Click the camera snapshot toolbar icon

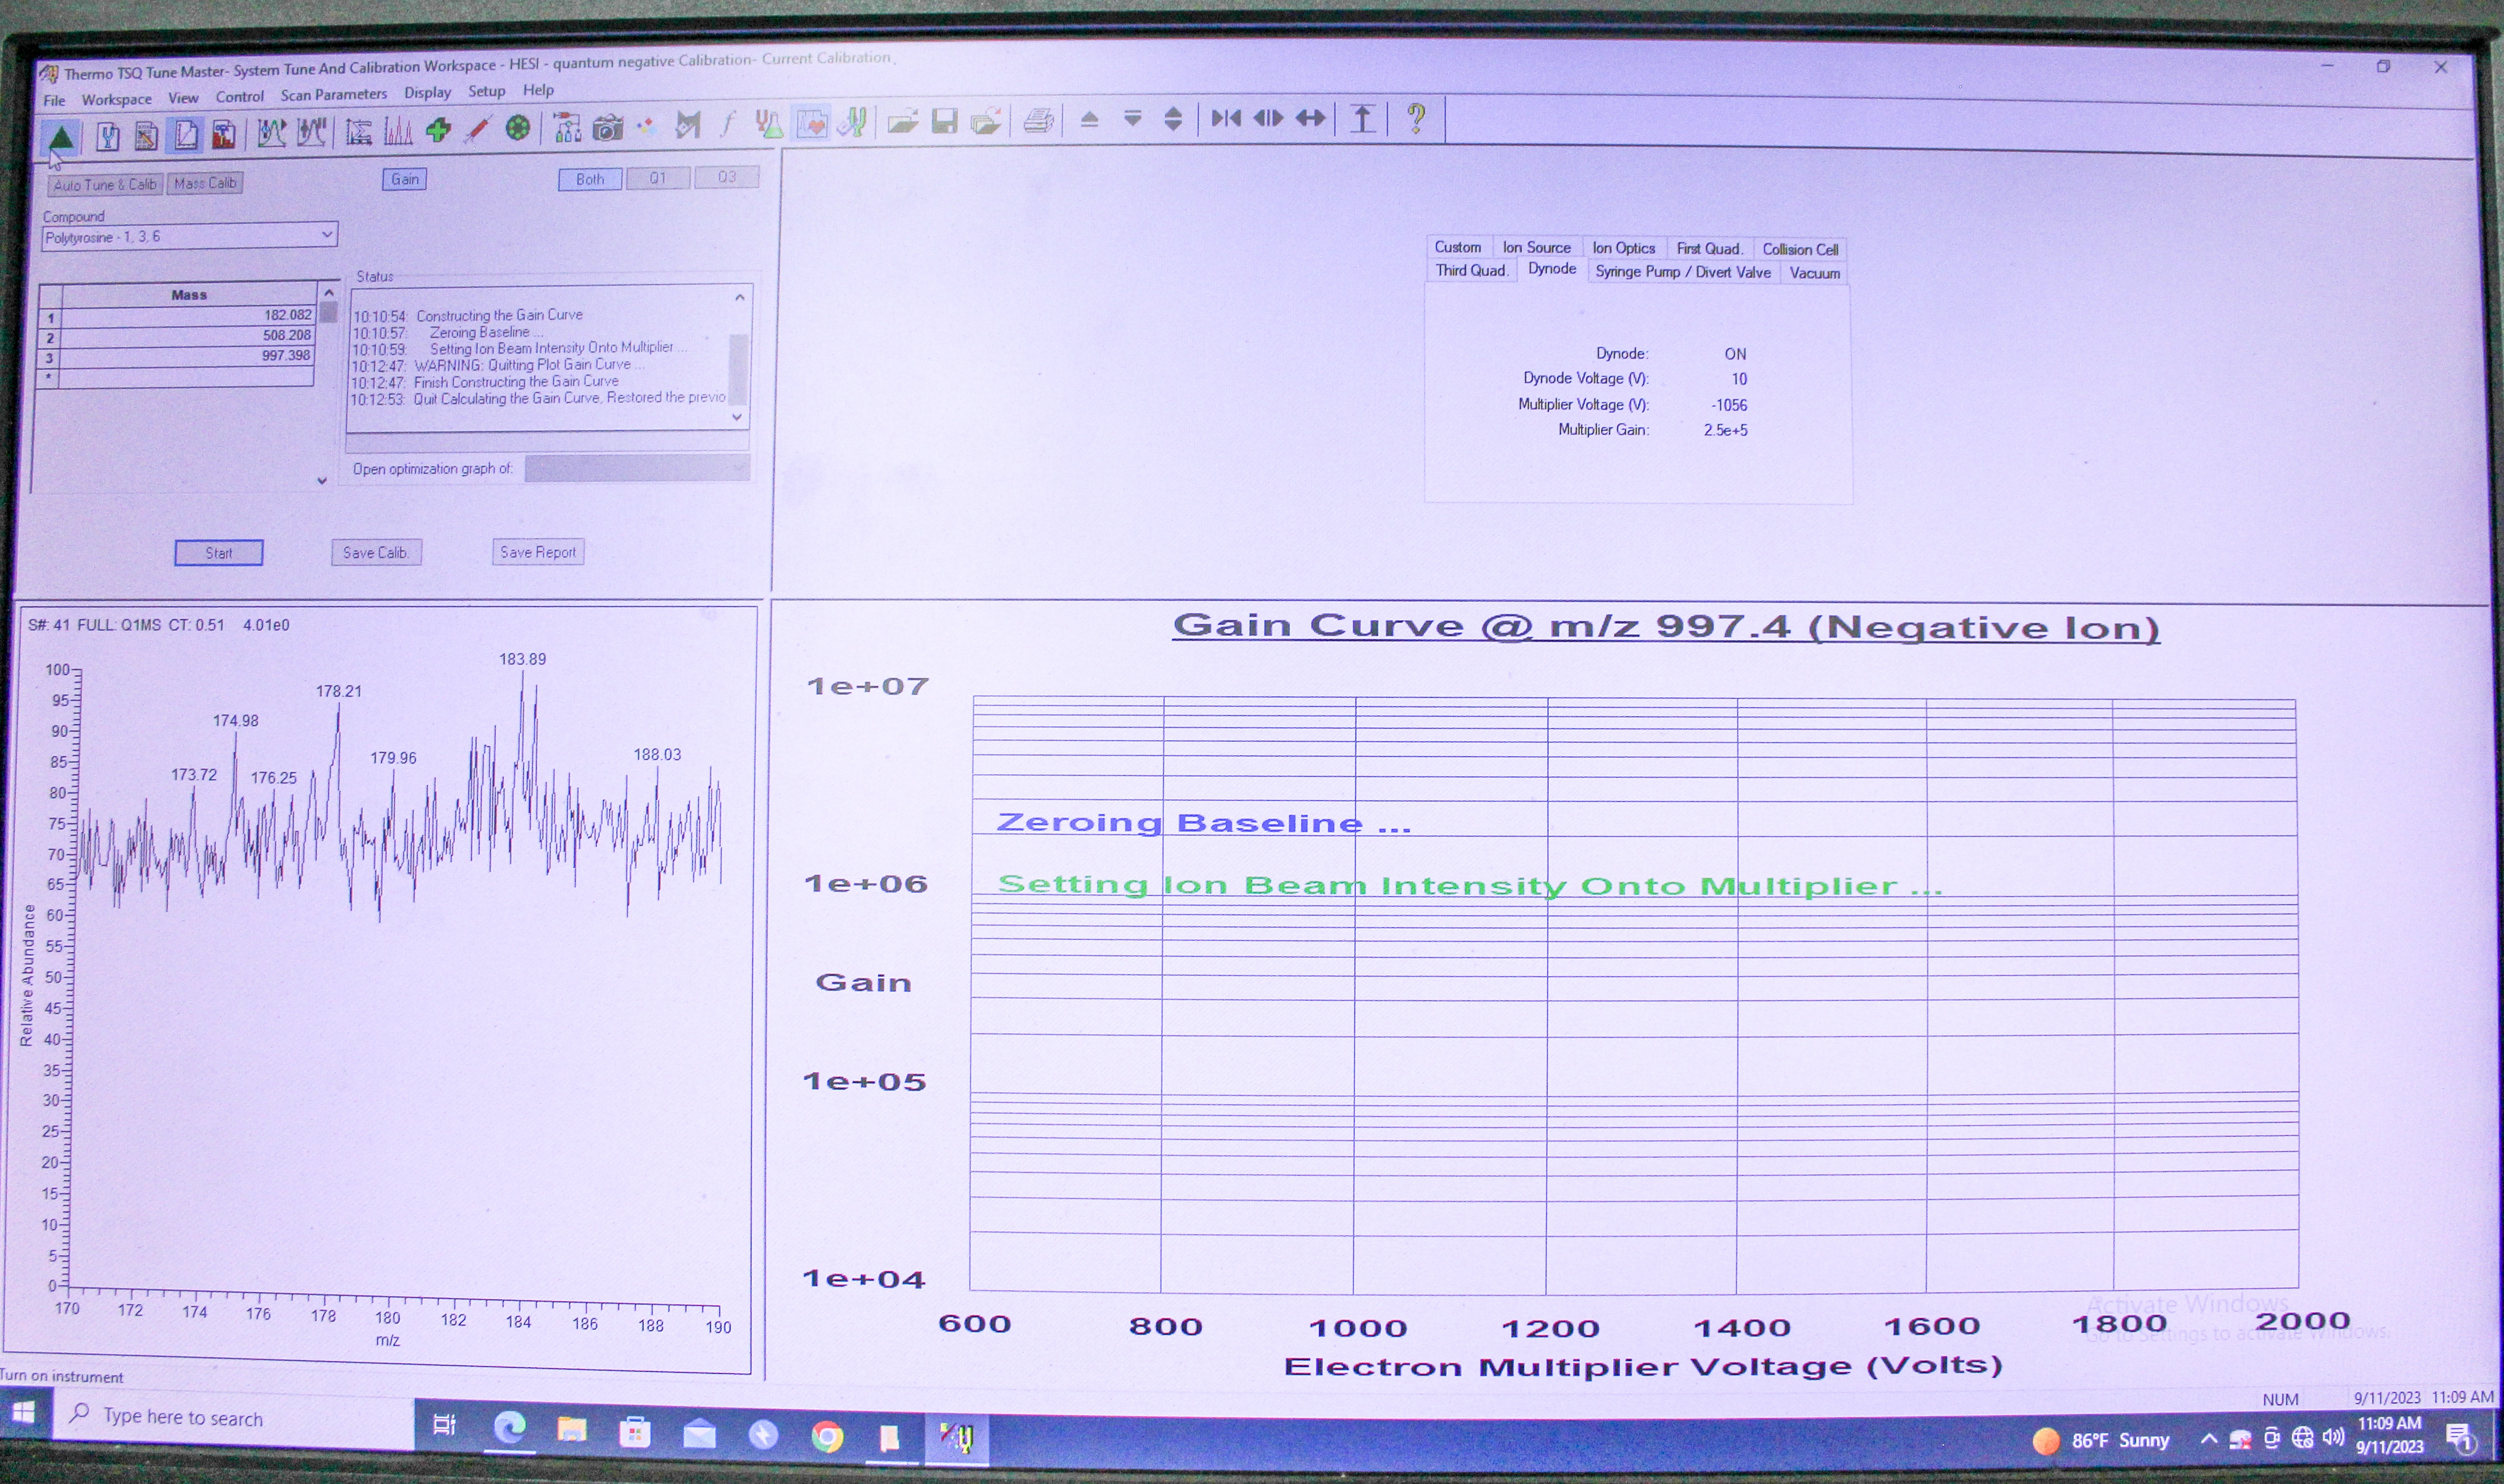607,128
